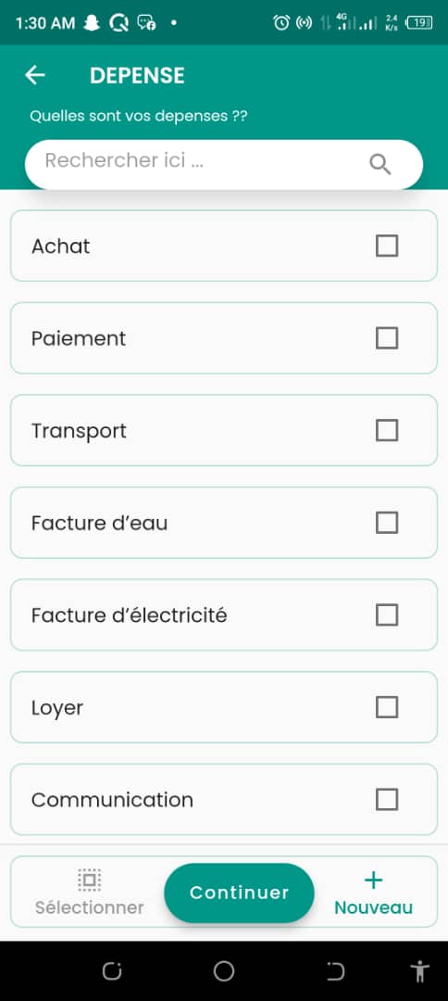Tap the alarm icon in status bar

281,23
